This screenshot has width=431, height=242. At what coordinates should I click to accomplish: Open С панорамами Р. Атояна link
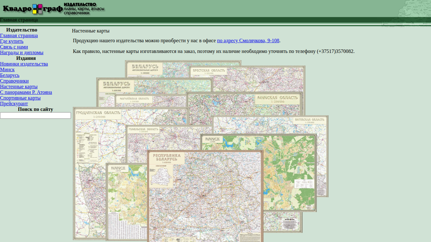coord(26,92)
